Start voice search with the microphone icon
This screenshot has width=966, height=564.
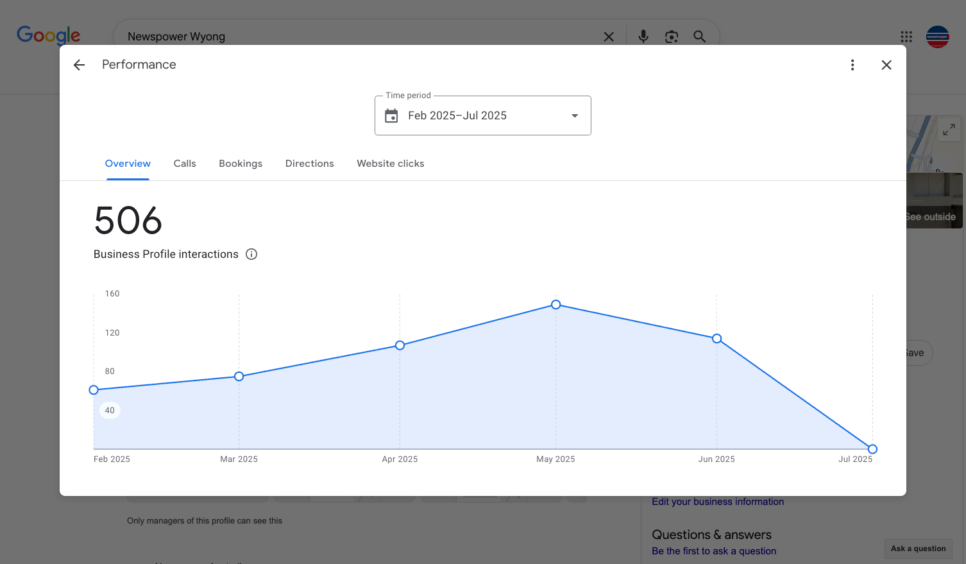tap(643, 37)
